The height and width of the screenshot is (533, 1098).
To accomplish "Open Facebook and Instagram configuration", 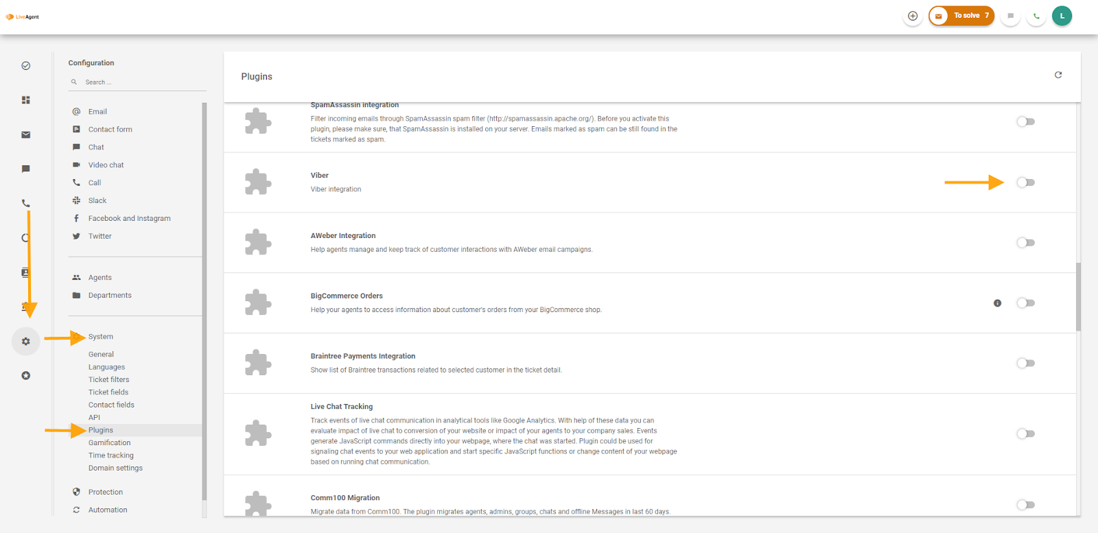I will pos(129,219).
